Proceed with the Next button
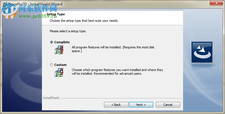This screenshot has height=114, width=225. [141, 105]
